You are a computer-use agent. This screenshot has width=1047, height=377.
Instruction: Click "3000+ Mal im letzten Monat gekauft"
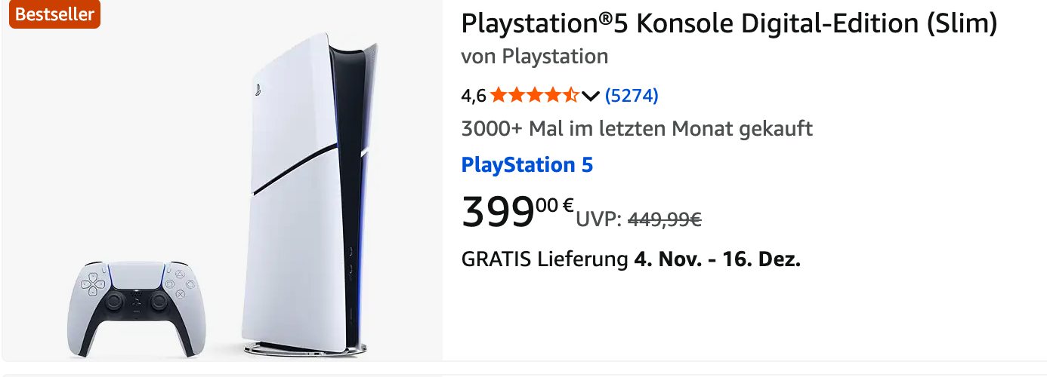pyautogui.click(x=637, y=129)
